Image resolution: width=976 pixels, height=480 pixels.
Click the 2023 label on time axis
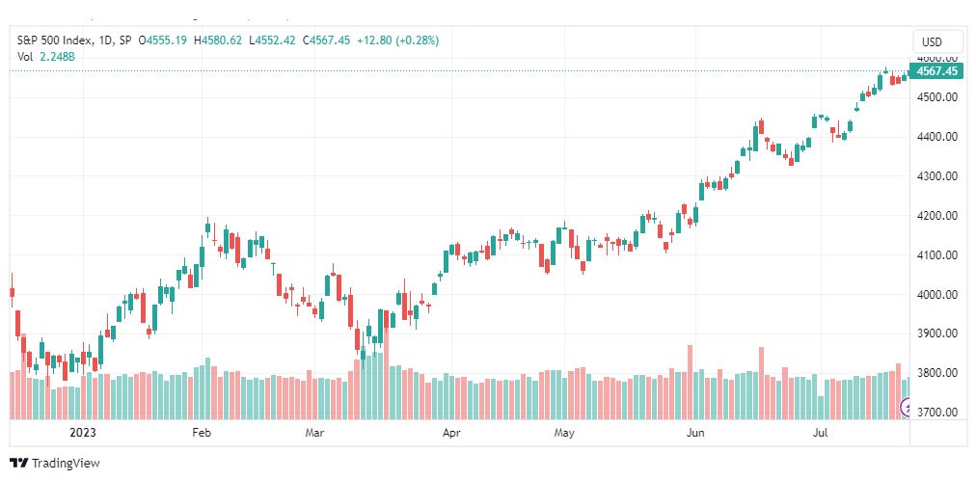click(83, 432)
